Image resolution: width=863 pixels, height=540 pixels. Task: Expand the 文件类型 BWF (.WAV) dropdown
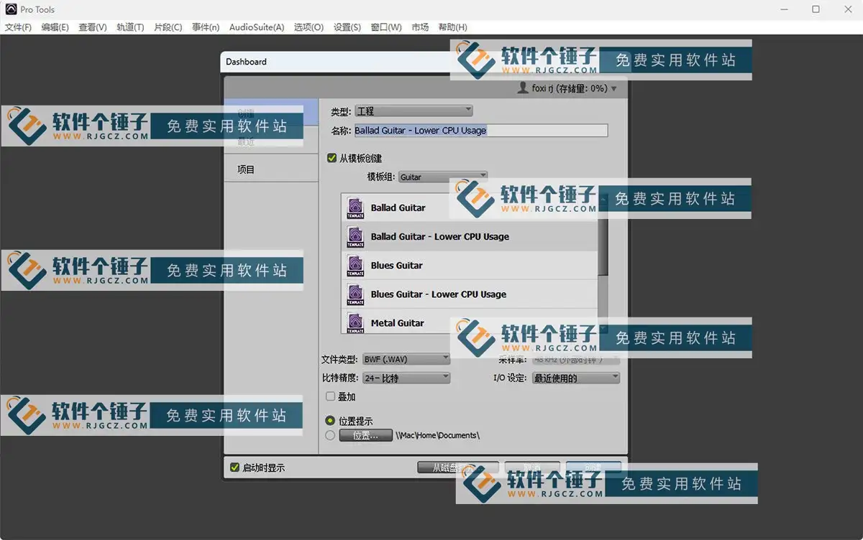click(x=406, y=358)
